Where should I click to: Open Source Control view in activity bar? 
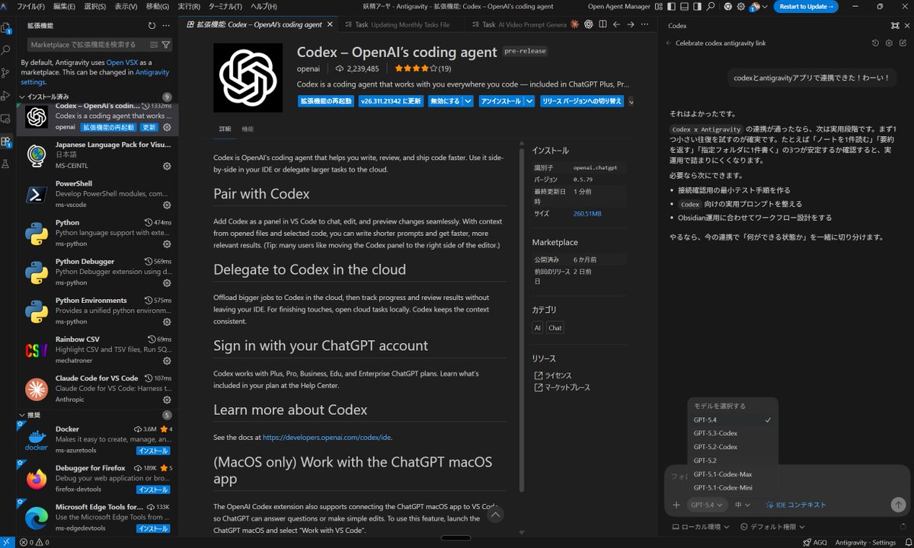[7, 74]
